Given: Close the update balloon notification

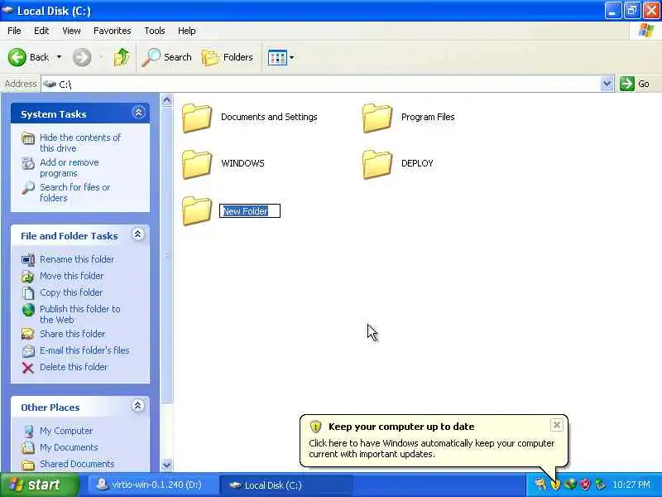Looking at the screenshot, I should point(556,425).
